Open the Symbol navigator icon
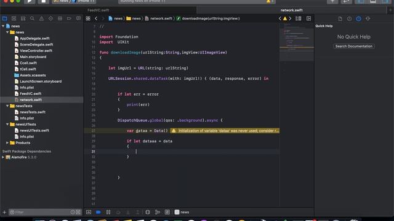Image resolution: width=394 pixels, height=221 pixels. 23,18
